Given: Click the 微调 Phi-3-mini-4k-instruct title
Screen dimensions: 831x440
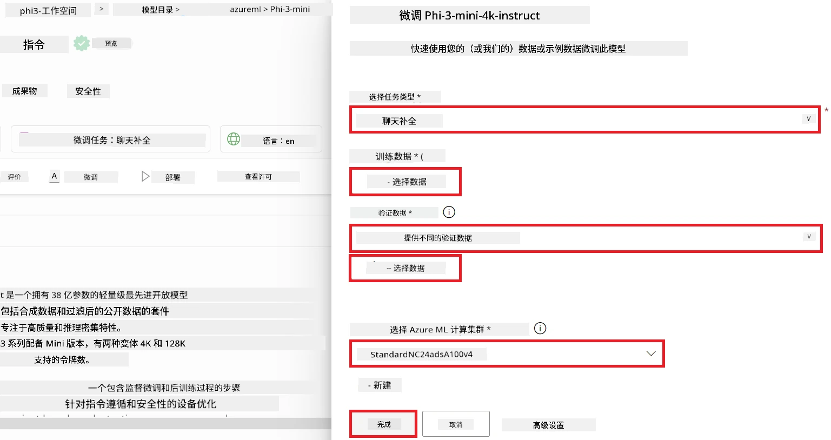Looking at the screenshot, I should [x=469, y=15].
